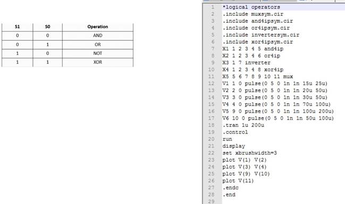
Task: Place cursor on '.include muxsym.cir' line
Action: [253, 14]
